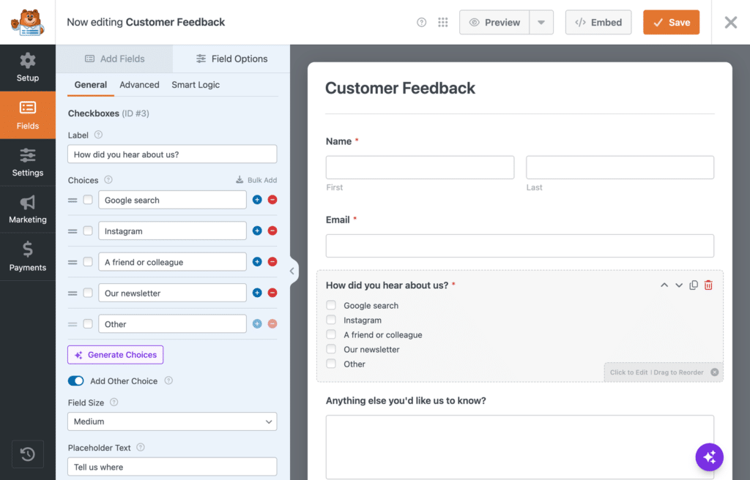The width and height of the screenshot is (750, 480).
Task: Turn off the Add Other Choice toggle
Action: pyautogui.click(x=75, y=381)
